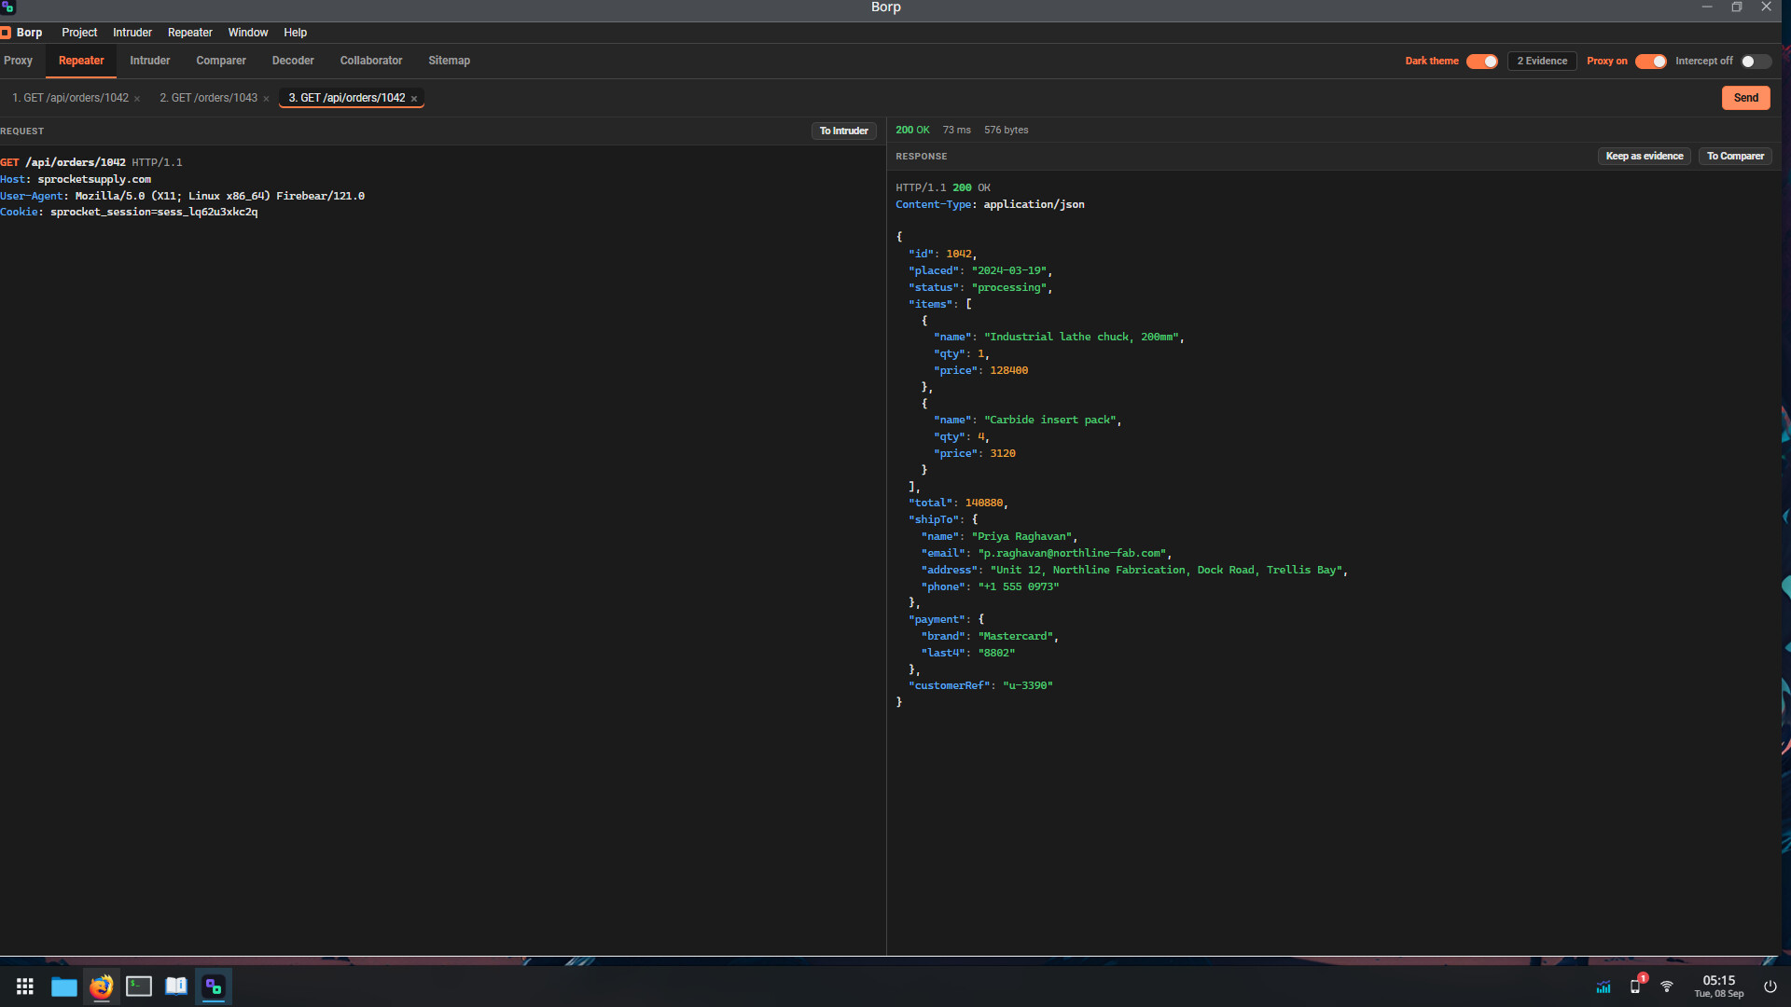1791x1007 pixels.
Task: Open the 2 Evidence panel
Action: 1542,62
